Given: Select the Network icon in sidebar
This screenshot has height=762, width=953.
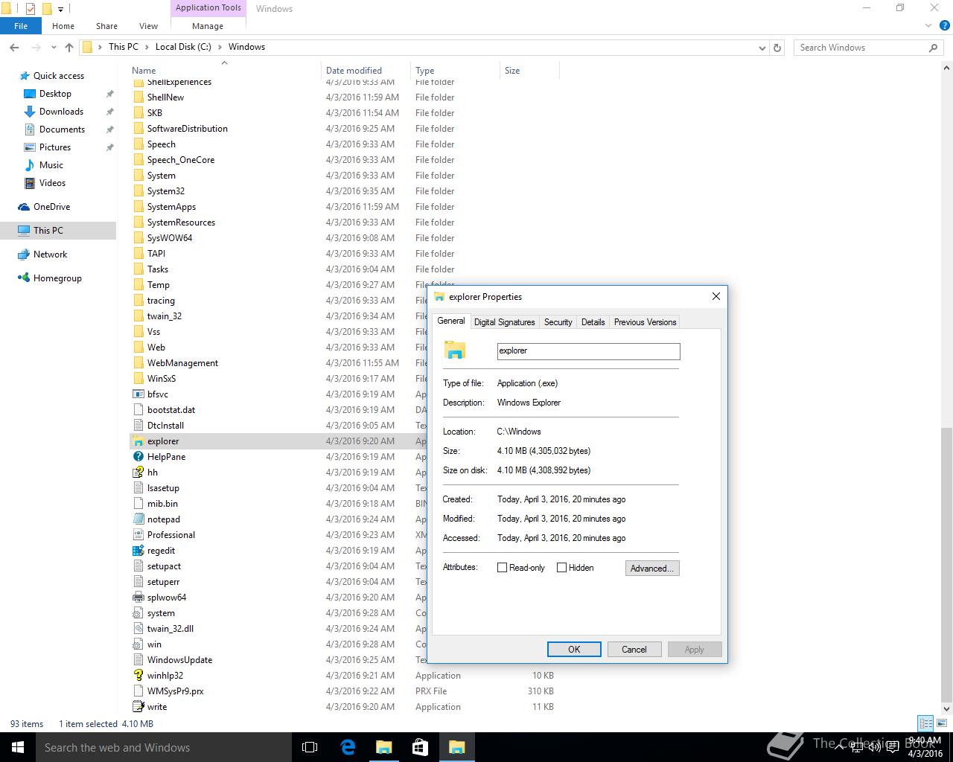Looking at the screenshot, I should 24,254.
